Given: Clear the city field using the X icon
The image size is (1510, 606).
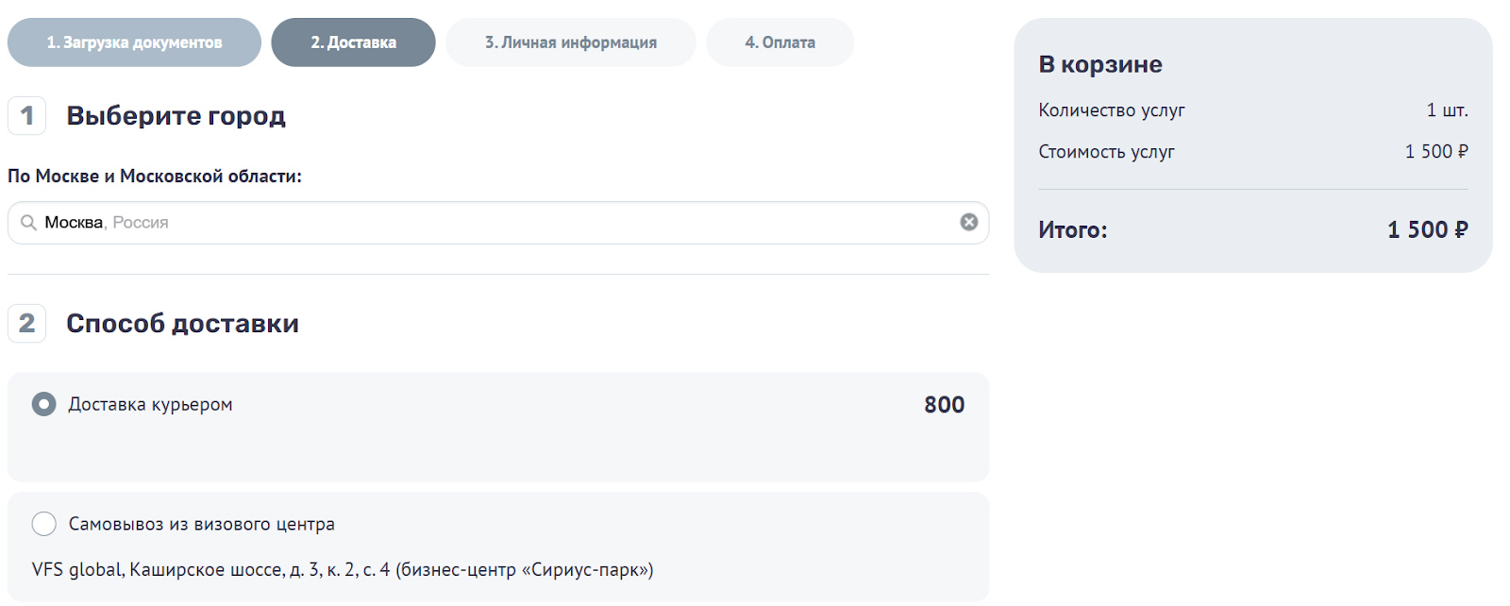Looking at the screenshot, I should tap(966, 222).
